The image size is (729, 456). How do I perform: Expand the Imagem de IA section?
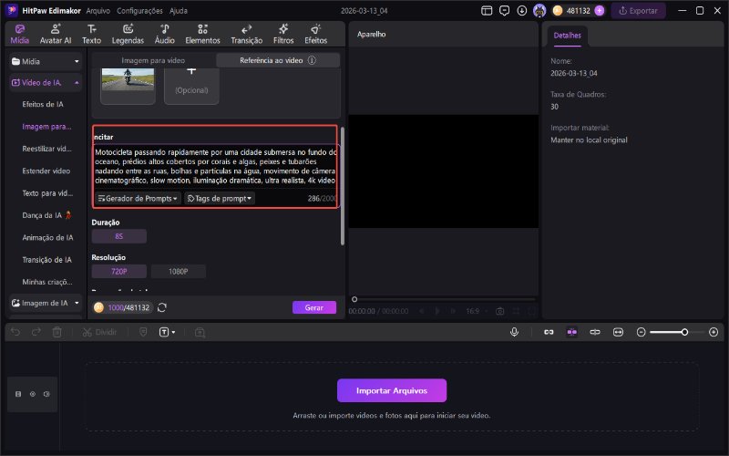click(46, 303)
